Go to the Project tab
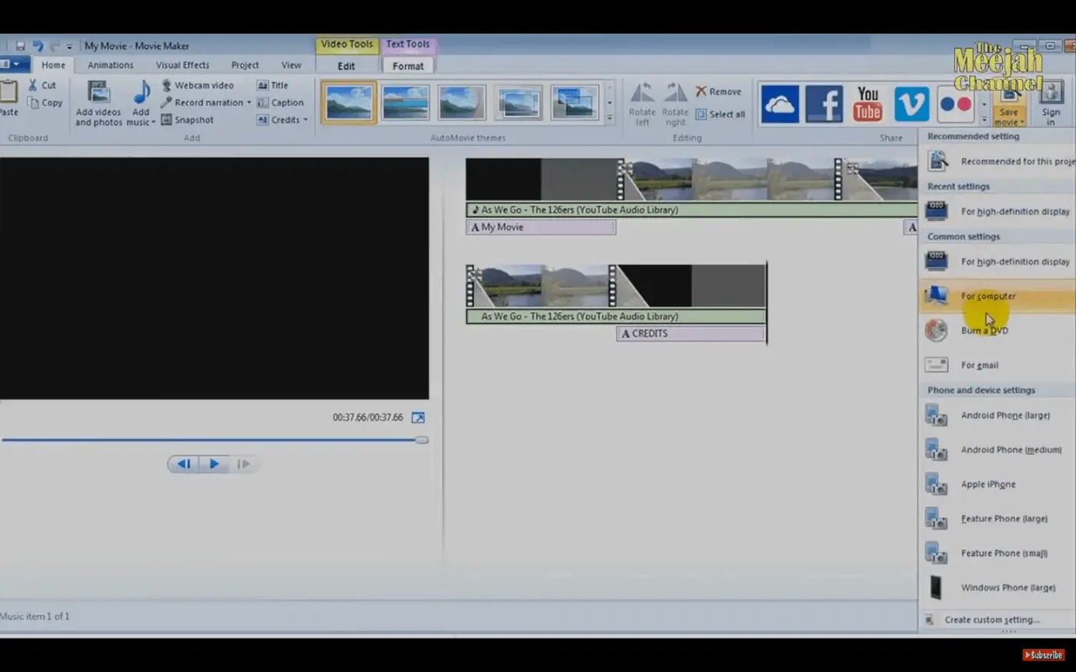 click(245, 65)
